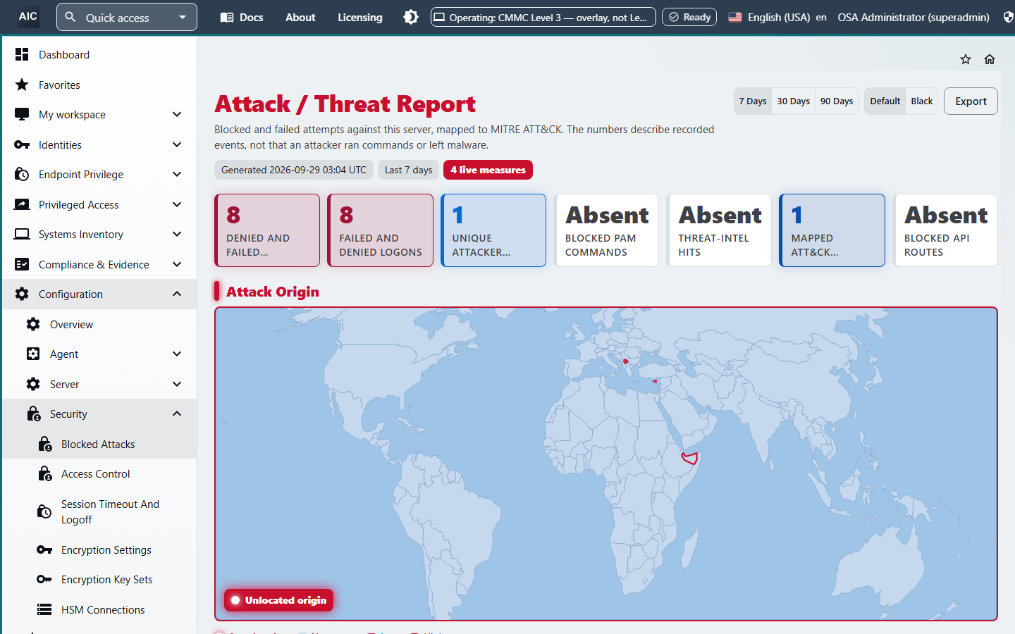Click the Export button
This screenshot has height=634, width=1015.
pyautogui.click(x=971, y=101)
